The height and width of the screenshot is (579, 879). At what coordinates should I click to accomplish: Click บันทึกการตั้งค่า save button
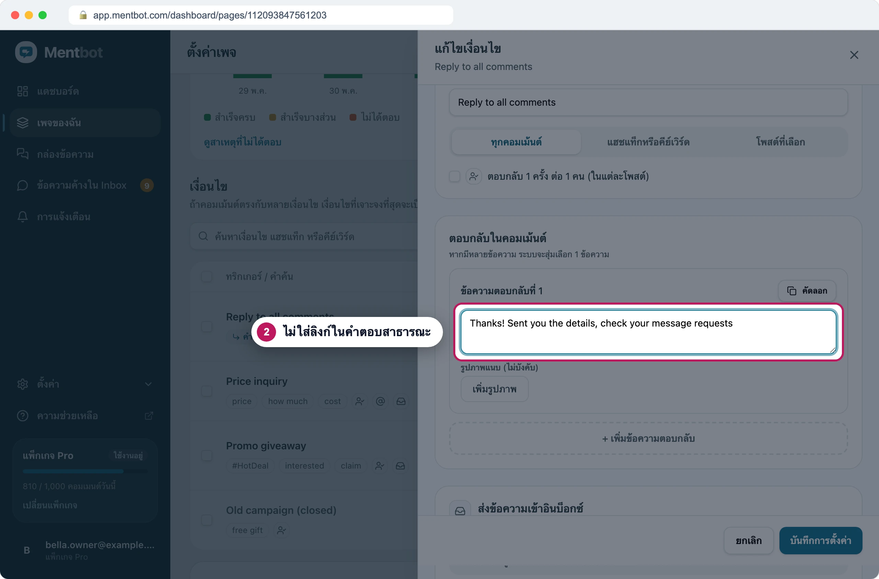tap(821, 541)
